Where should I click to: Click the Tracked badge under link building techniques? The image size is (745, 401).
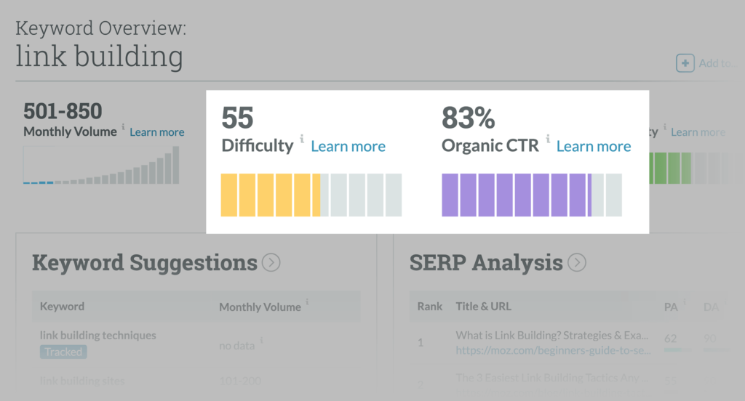63,352
